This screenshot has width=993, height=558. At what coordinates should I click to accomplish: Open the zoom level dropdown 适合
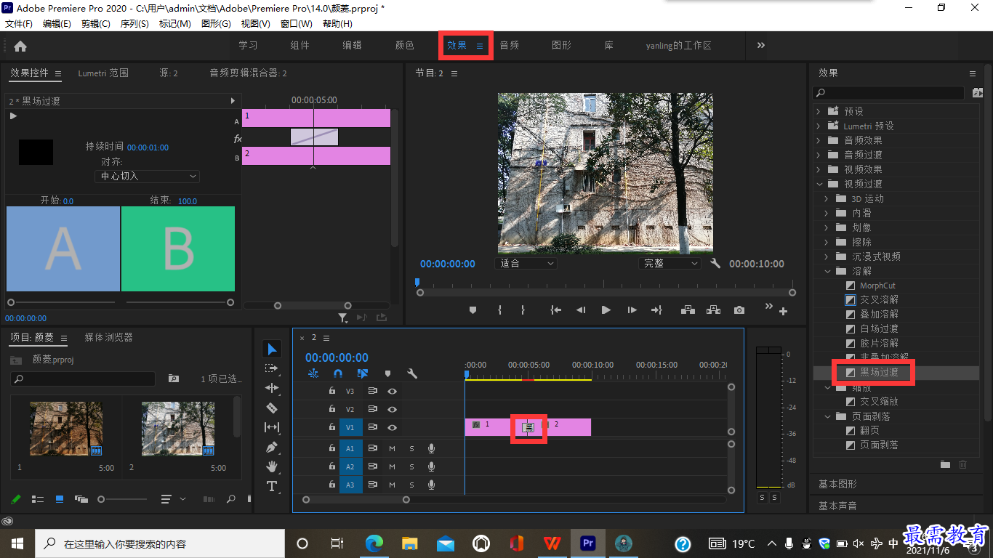point(526,263)
